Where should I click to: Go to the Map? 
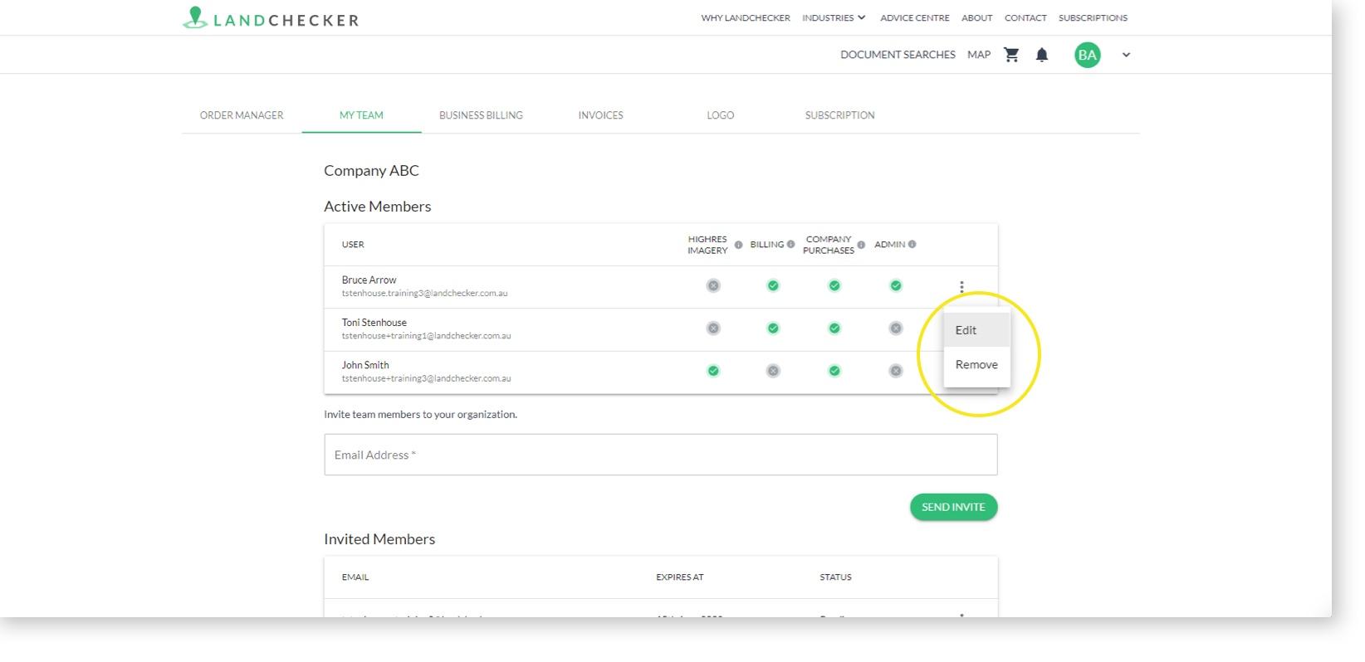pyautogui.click(x=979, y=55)
